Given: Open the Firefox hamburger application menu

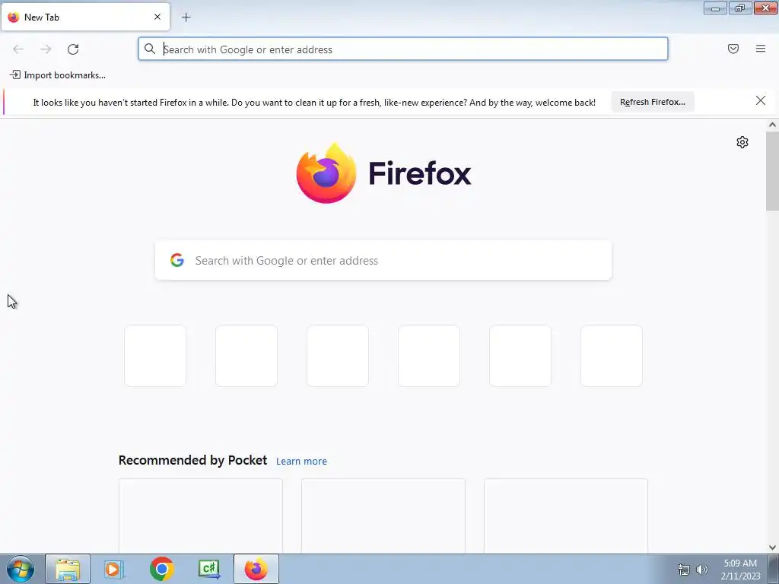Looking at the screenshot, I should (x=761, y=49).
